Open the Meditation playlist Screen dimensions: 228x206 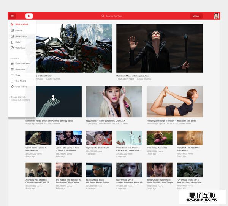[x=20, y=69]
